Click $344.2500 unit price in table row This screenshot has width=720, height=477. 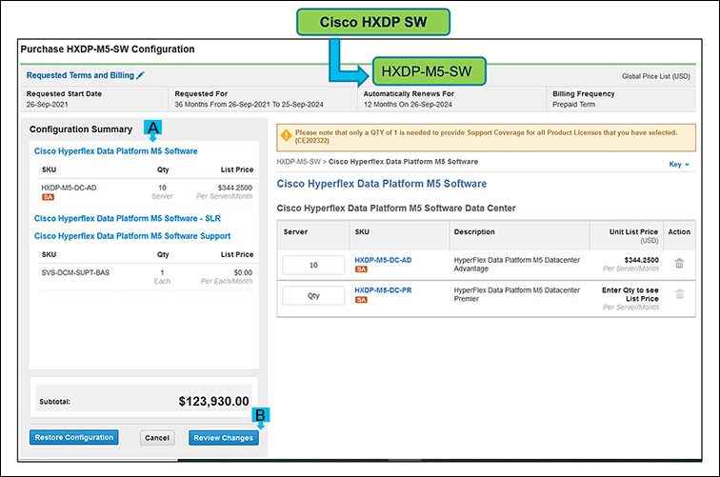pos(641,260)
